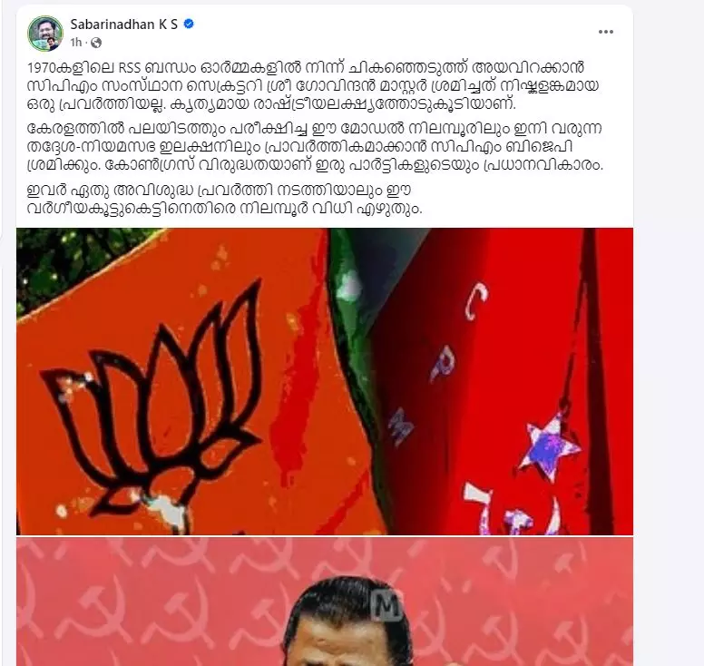The width and height of the screenshot is (704, 666).
Task: Click the second paragraph of post text
Action: (x=315, y=147)
